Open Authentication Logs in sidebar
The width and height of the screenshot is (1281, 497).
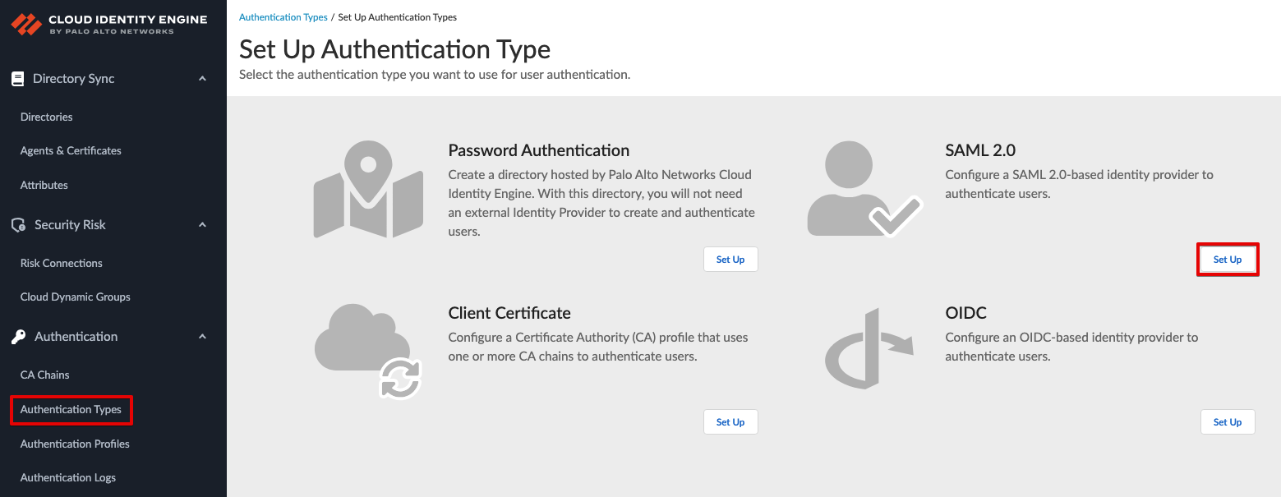click(x=68, y=477)
